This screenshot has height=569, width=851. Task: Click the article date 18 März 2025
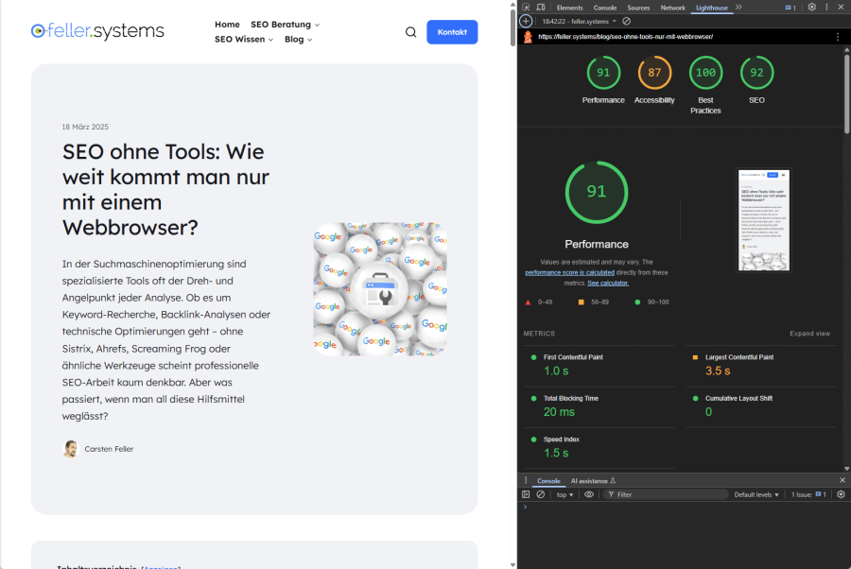click(x=85, y=127)
